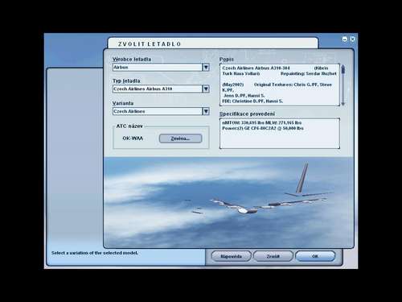Image resolution: width=402 pixels, height=302 pixels.
Task: Click the Specifikace provedení text box
Action: click(x=280, y=134)
